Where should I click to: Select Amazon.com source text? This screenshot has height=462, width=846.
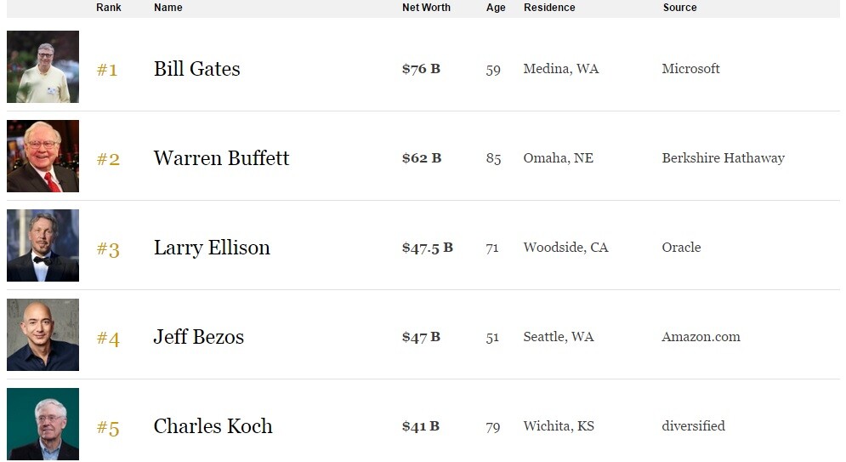[x=701, y=337]
